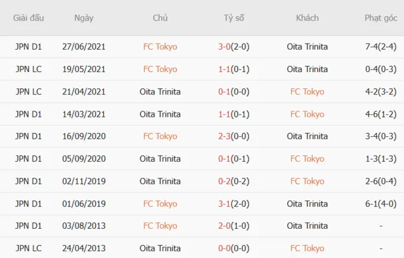The height and width of the screenshot is (258, 404).
Task: Click the "Phạt góc" column header
Action: 381,18
